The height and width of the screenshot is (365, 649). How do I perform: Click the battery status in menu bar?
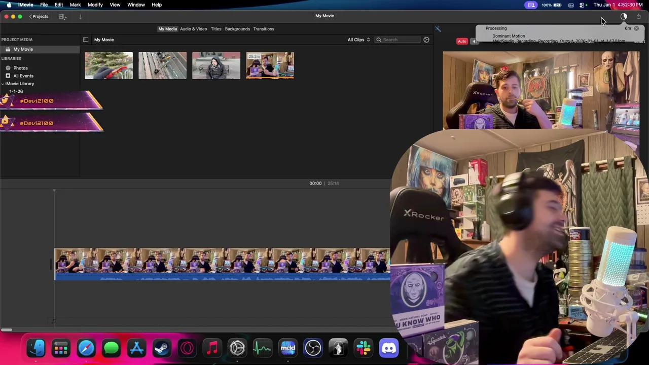pos(551,5)
